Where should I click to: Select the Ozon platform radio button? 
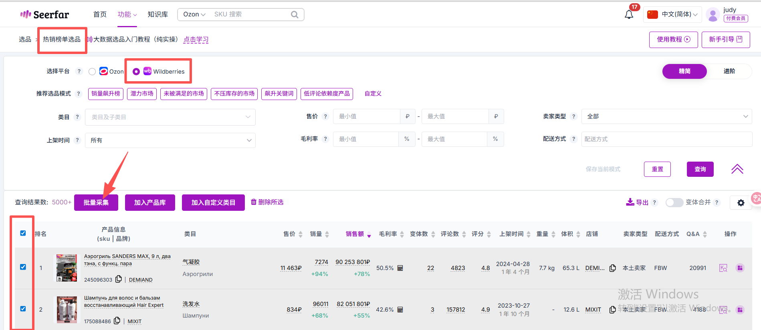tap(92, 72)
